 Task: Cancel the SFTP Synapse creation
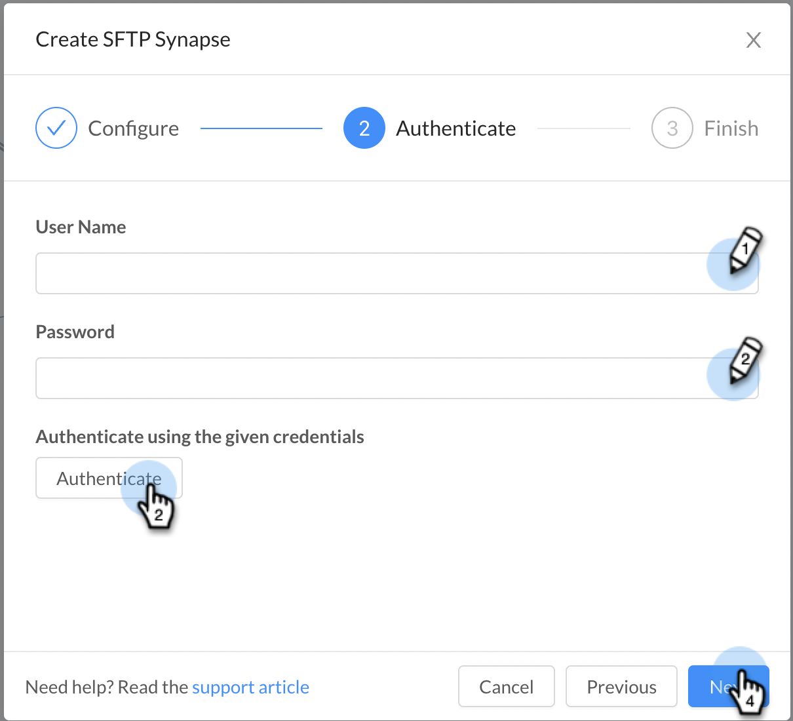point(507,686)
